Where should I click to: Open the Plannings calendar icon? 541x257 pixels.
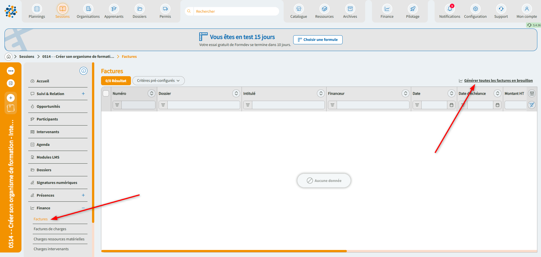click(x=37, y=9)
